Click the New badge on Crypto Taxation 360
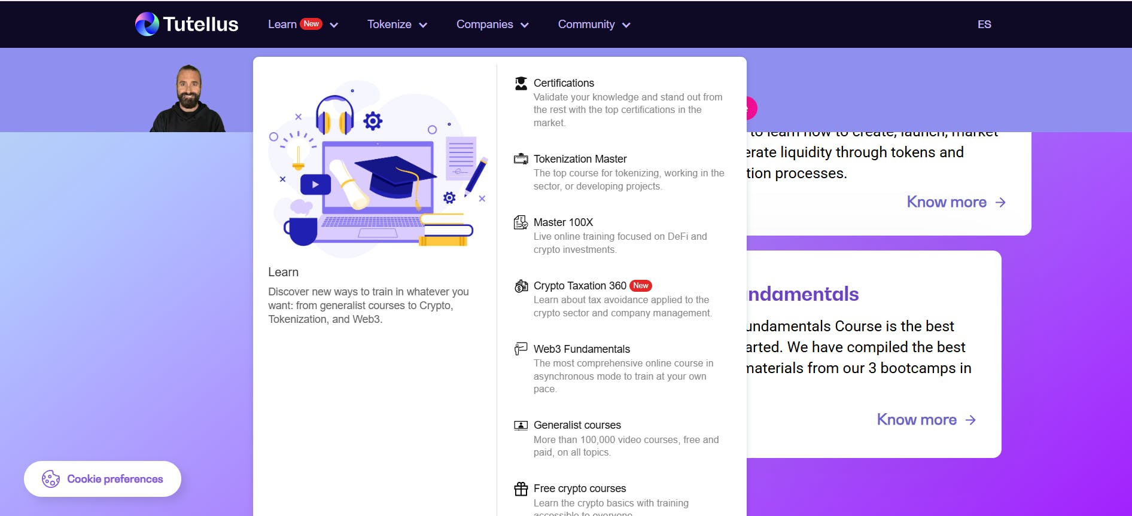1132x516 pixels. (x=641, y=286)
